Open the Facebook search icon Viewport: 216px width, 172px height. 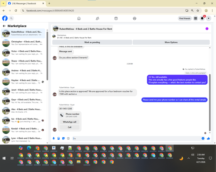tap(11, 18)
